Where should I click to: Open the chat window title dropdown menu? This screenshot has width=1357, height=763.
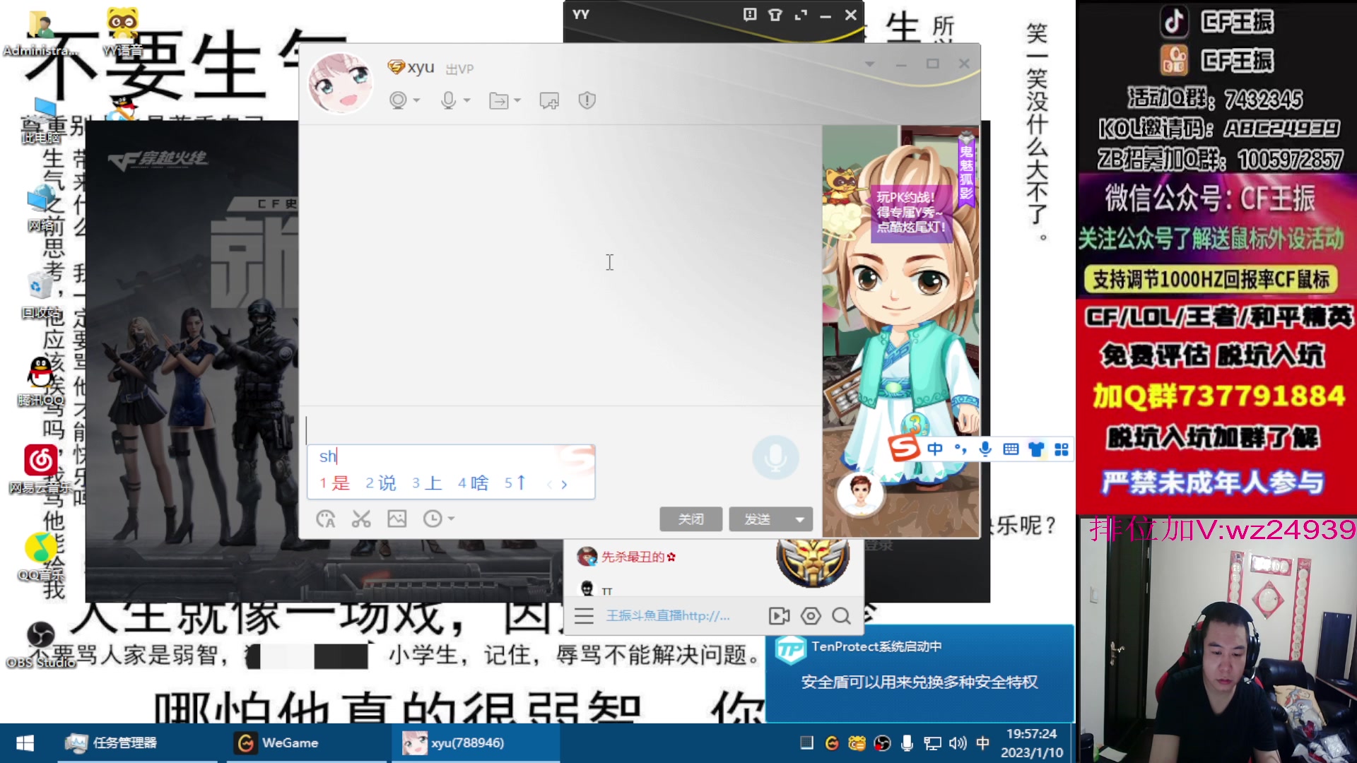click(x=870, y=64)
